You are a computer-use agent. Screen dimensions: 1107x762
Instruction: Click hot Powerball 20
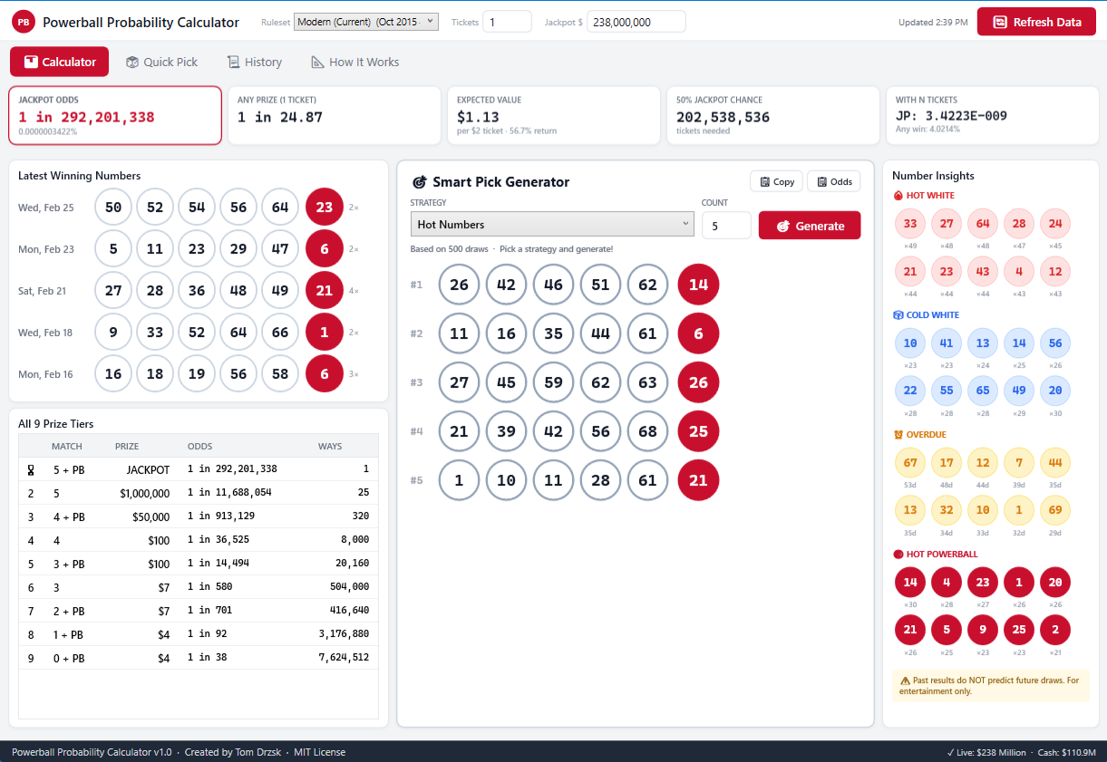tap(1055, 583)
